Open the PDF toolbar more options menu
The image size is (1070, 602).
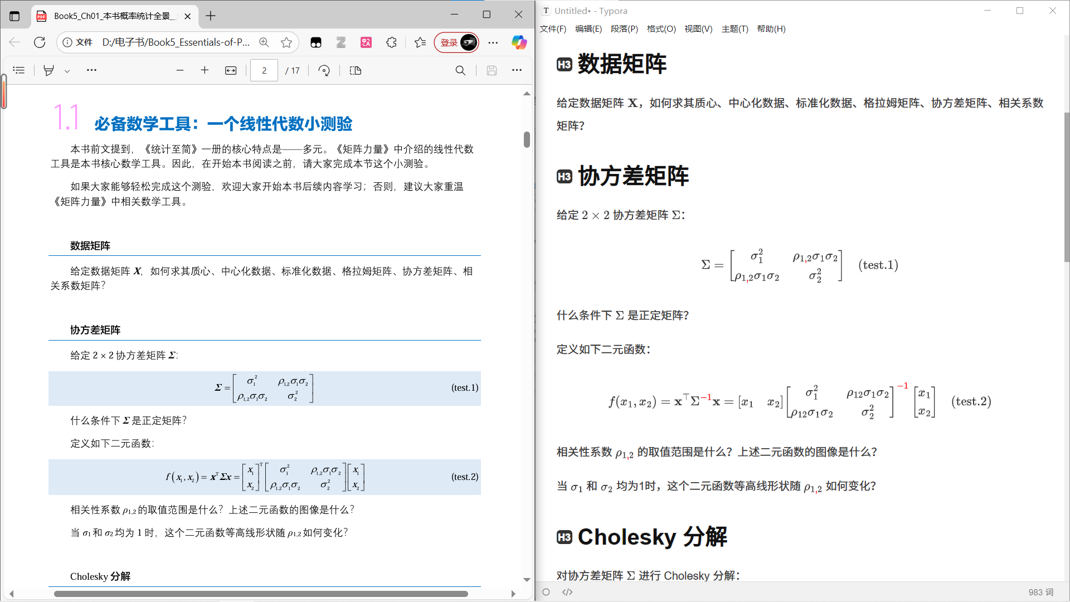(x=517, y=70)
